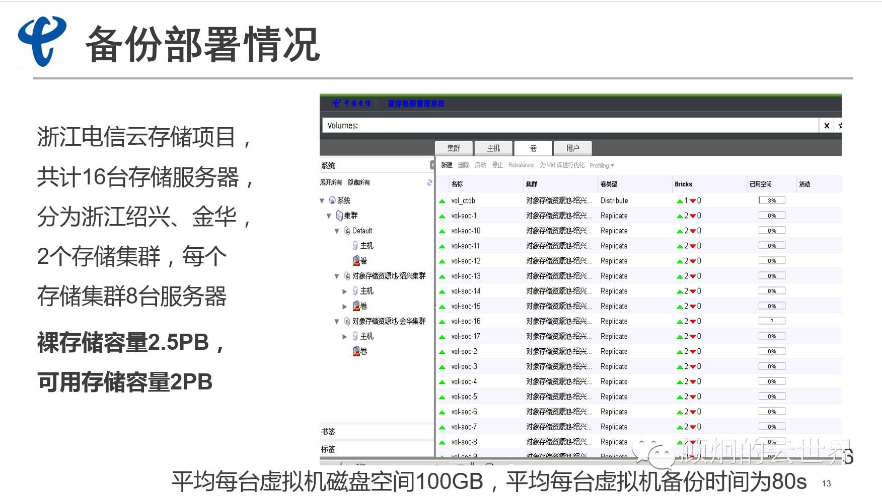Click the 启动 button in the volume toolbar
The height and width of the screenshot is (497, 882).
point(480,165)
